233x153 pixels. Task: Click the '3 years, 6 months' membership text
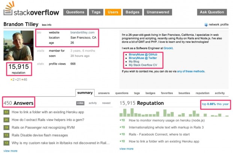[83, 51]
